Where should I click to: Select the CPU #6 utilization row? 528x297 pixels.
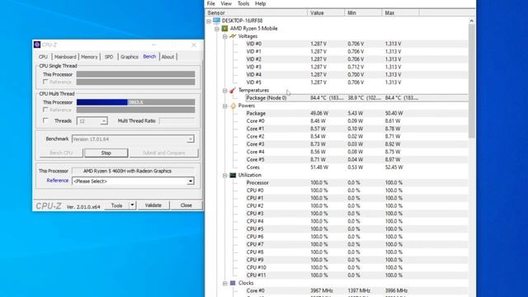357,237
